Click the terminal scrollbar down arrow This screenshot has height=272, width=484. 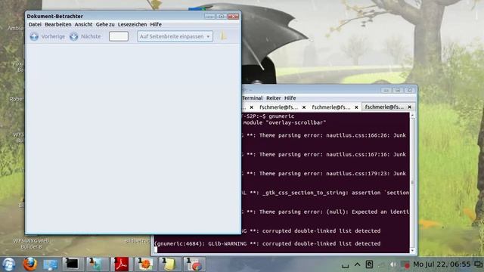point(413,250)
